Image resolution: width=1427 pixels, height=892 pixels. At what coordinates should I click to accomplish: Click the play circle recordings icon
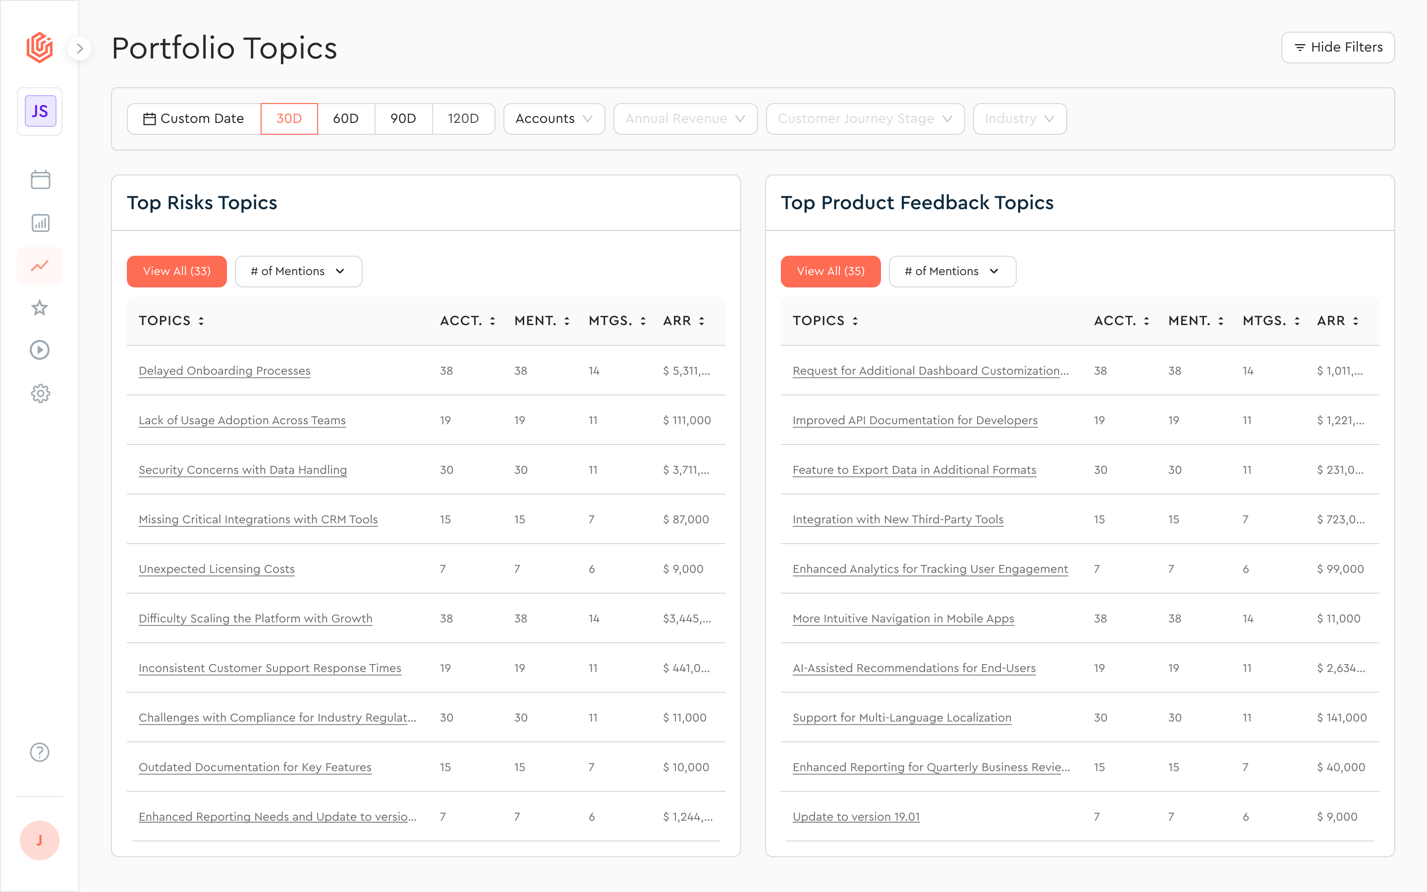click(40, 350)
